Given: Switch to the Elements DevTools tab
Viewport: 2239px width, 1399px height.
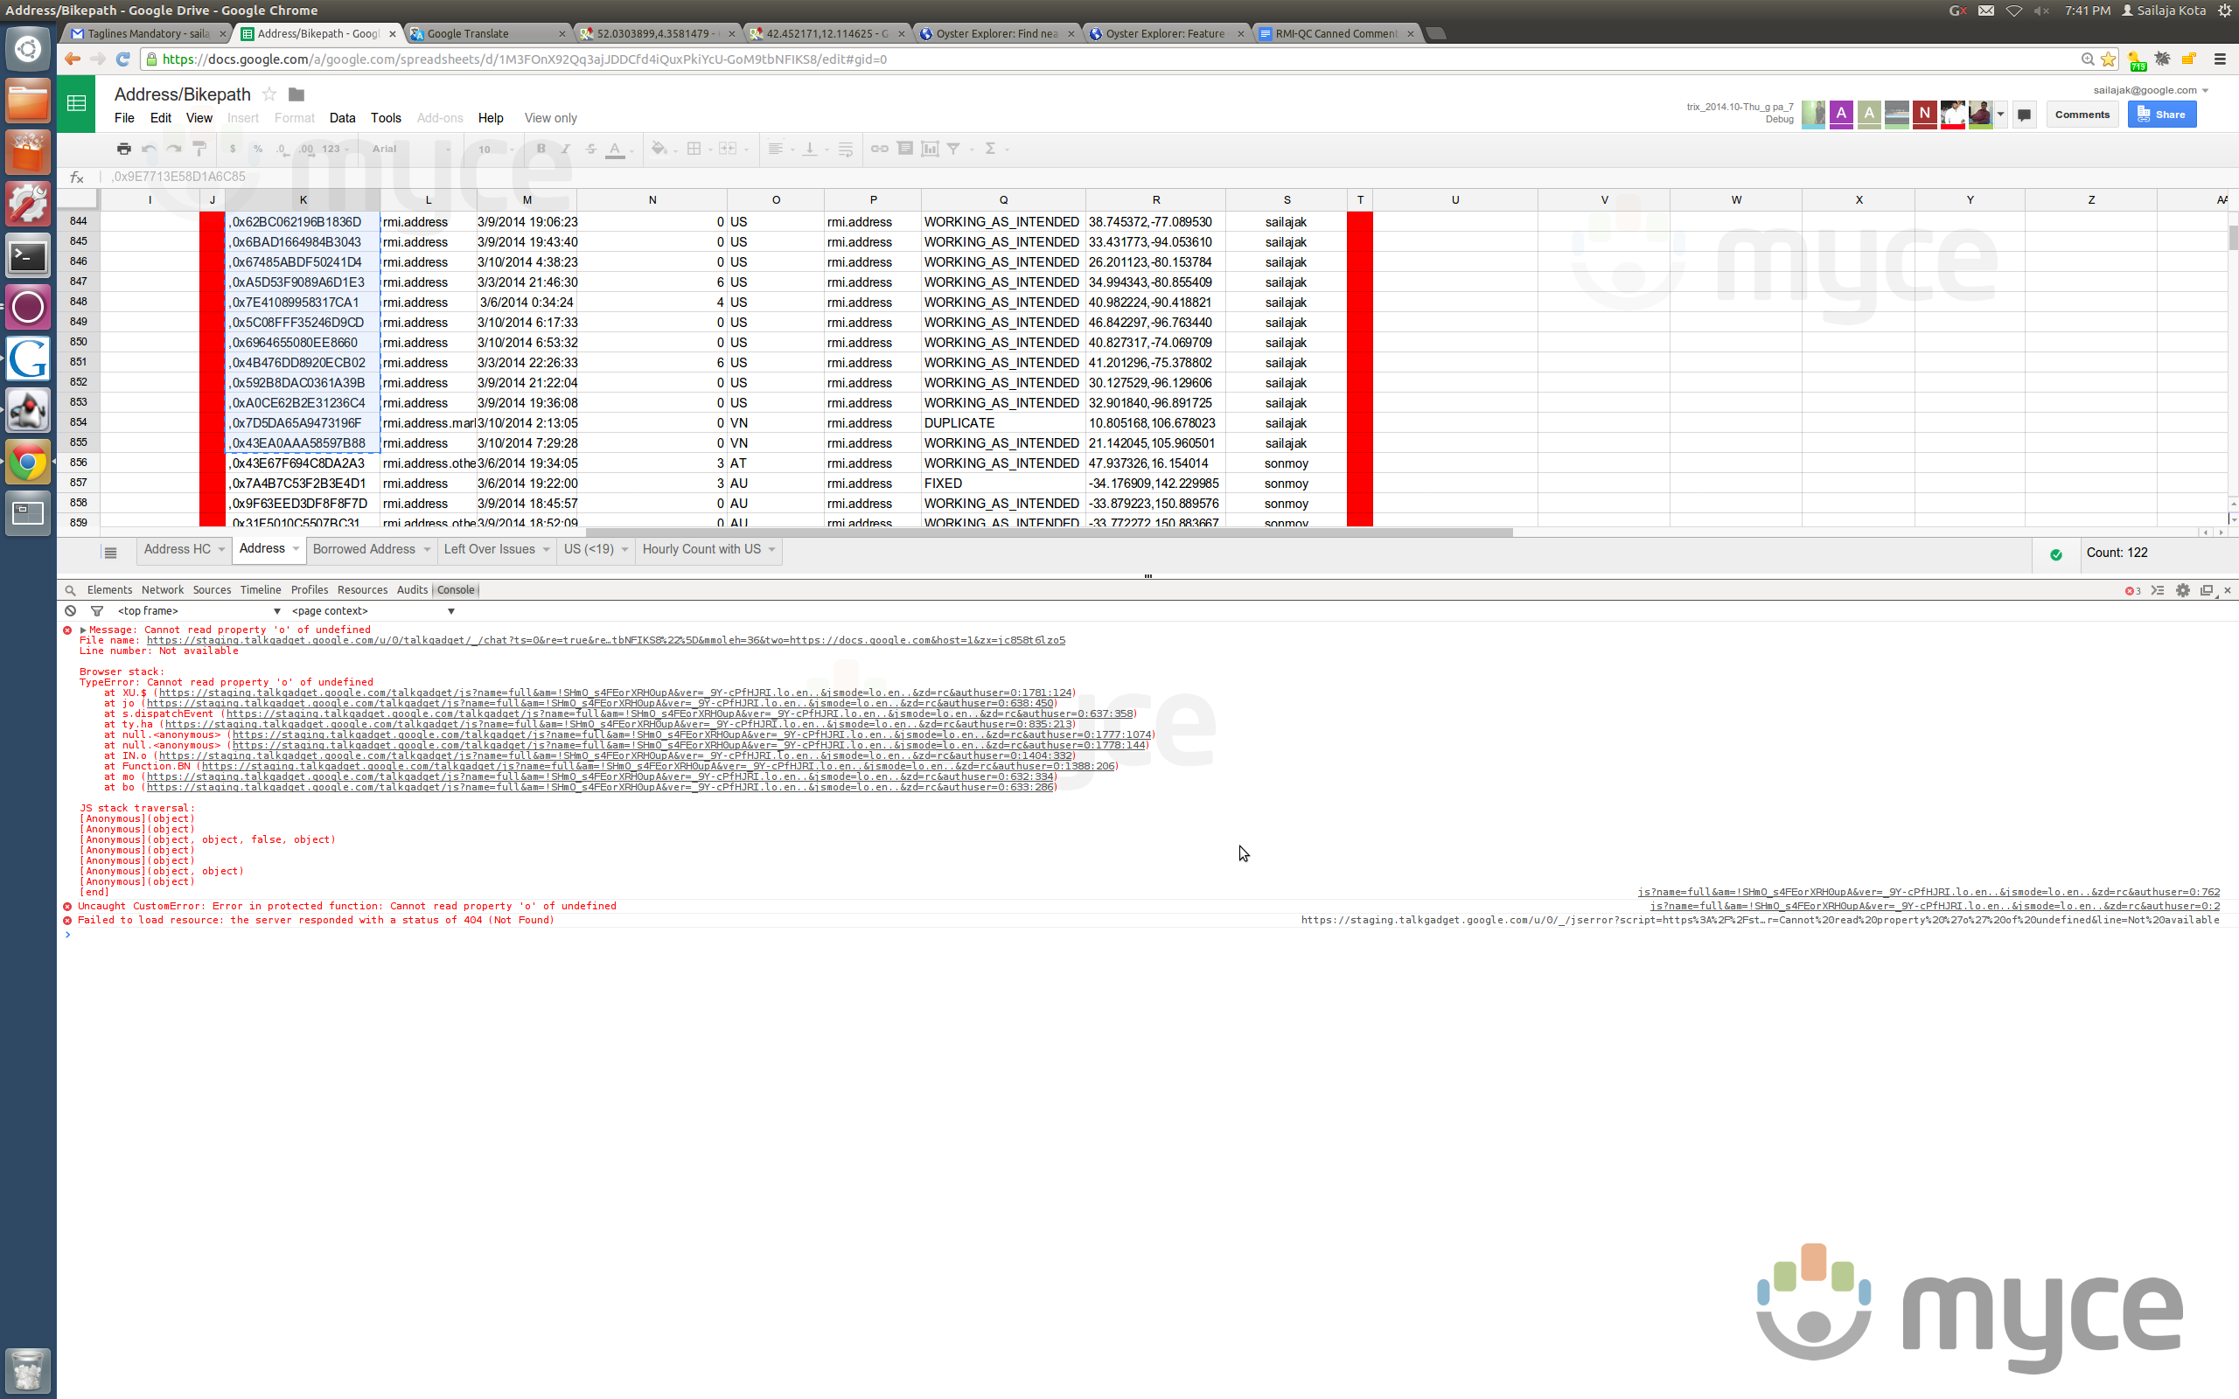Looking at the screenshot, I should click(x=109, y=590).
